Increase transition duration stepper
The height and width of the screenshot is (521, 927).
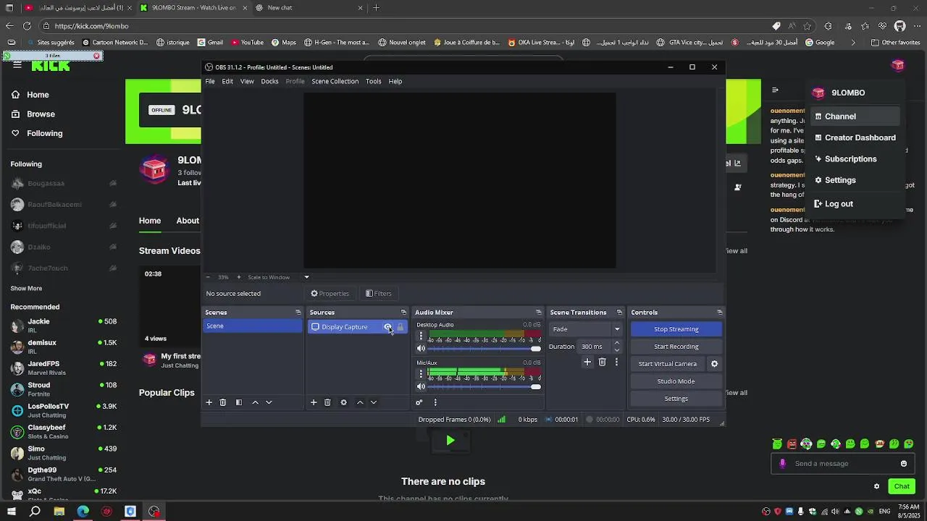point(617,343)
